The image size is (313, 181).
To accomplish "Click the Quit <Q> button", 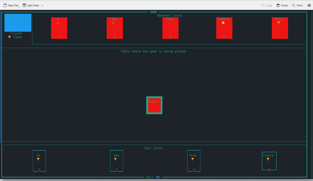I will [x=153, y=177].
